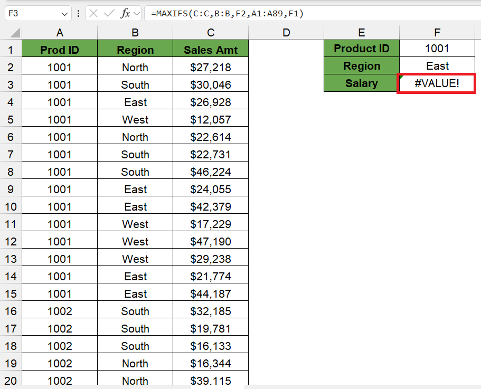481x389 pixels.
Task: Select cell F1 containing 1001
Action: coord(437,49)
